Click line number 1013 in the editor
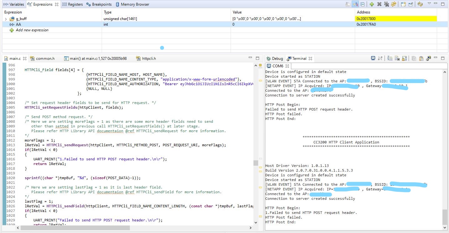Viewport: 449px width, 233px height. point(10,145)
